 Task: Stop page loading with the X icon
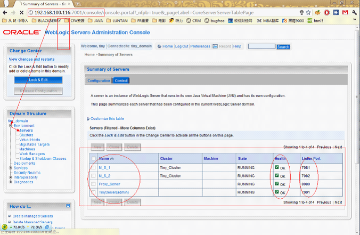[x=21, y=13]
